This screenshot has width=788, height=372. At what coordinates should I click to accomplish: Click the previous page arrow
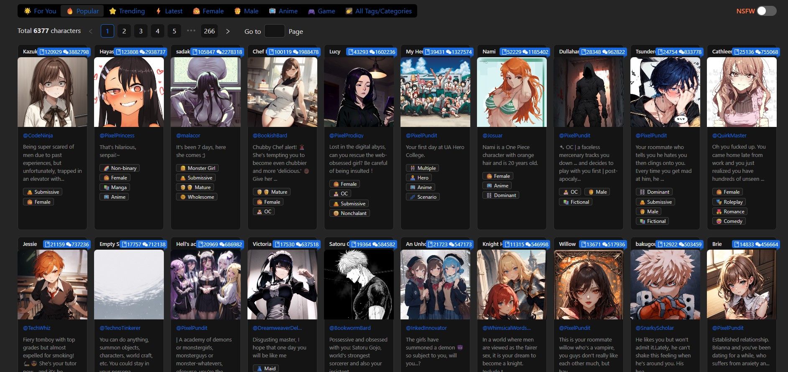point(91,31)
